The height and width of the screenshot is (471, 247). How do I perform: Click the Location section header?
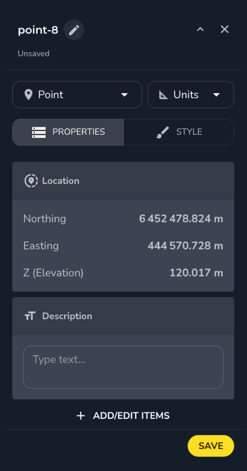pos(123,181)
